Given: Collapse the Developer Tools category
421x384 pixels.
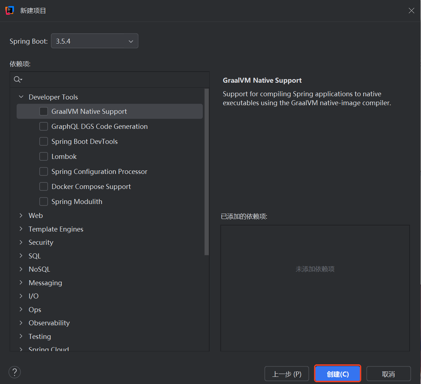Looking at the screenshot, I should 21,97.
